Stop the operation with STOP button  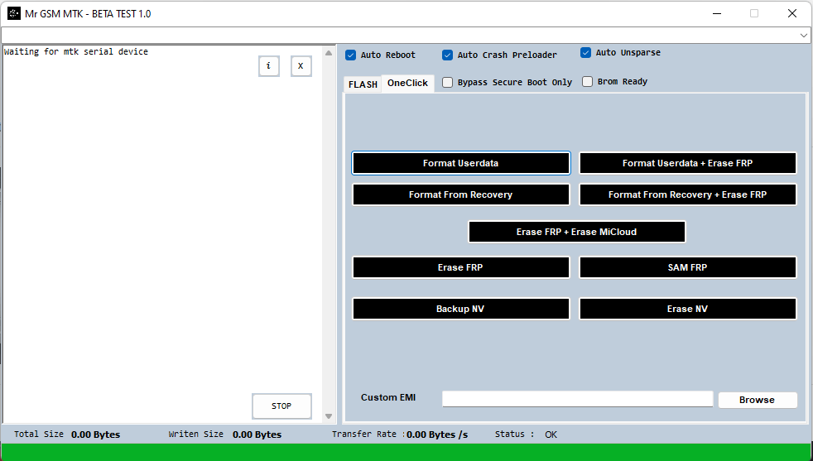coord(281,406)
